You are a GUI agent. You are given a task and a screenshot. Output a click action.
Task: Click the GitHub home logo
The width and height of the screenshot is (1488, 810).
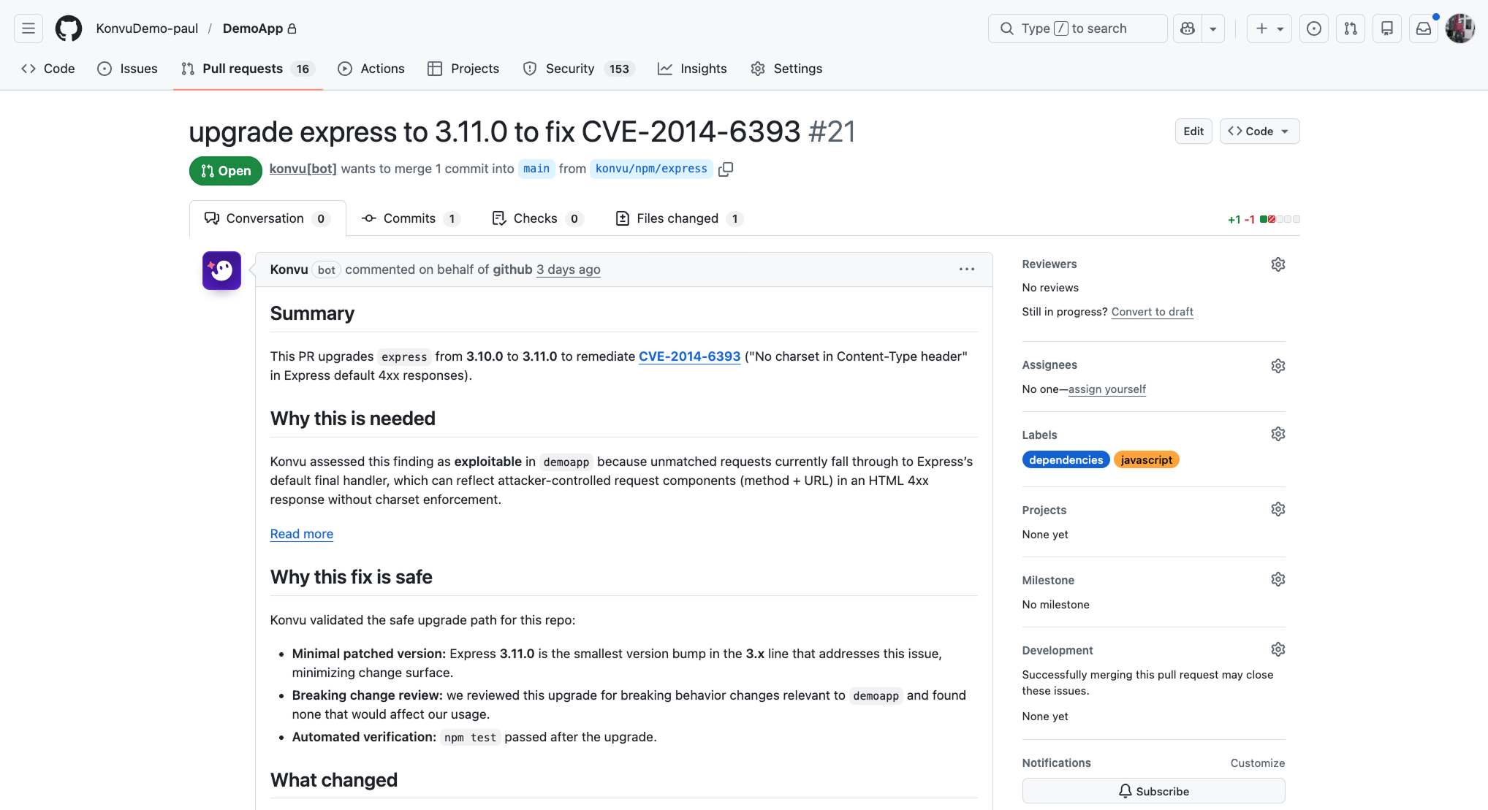point(68,28)
